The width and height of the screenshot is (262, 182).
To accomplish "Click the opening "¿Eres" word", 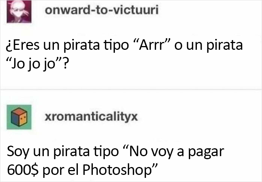I will click(x=22, y=45).
